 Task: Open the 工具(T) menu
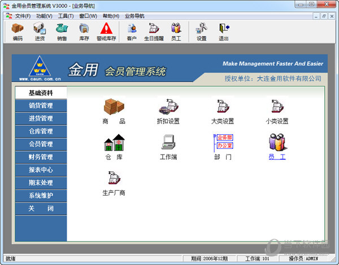tap(66, 16)
